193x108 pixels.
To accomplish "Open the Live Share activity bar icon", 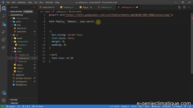I will (4, 47).
